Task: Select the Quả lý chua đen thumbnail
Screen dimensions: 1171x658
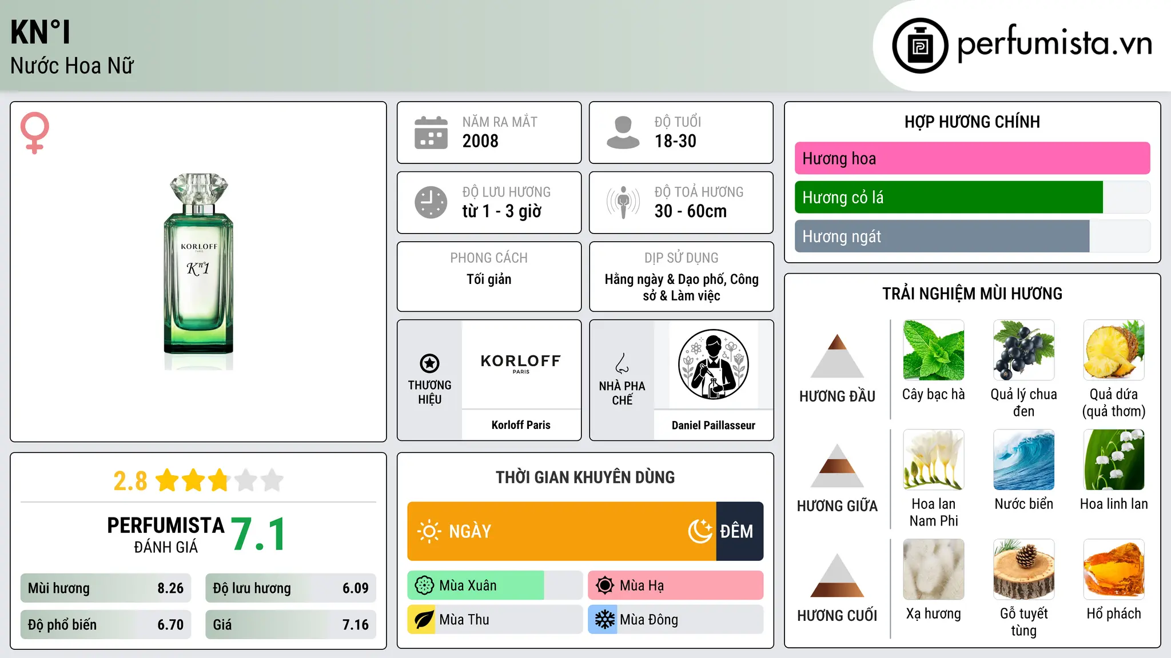Action: [1023, 350]
